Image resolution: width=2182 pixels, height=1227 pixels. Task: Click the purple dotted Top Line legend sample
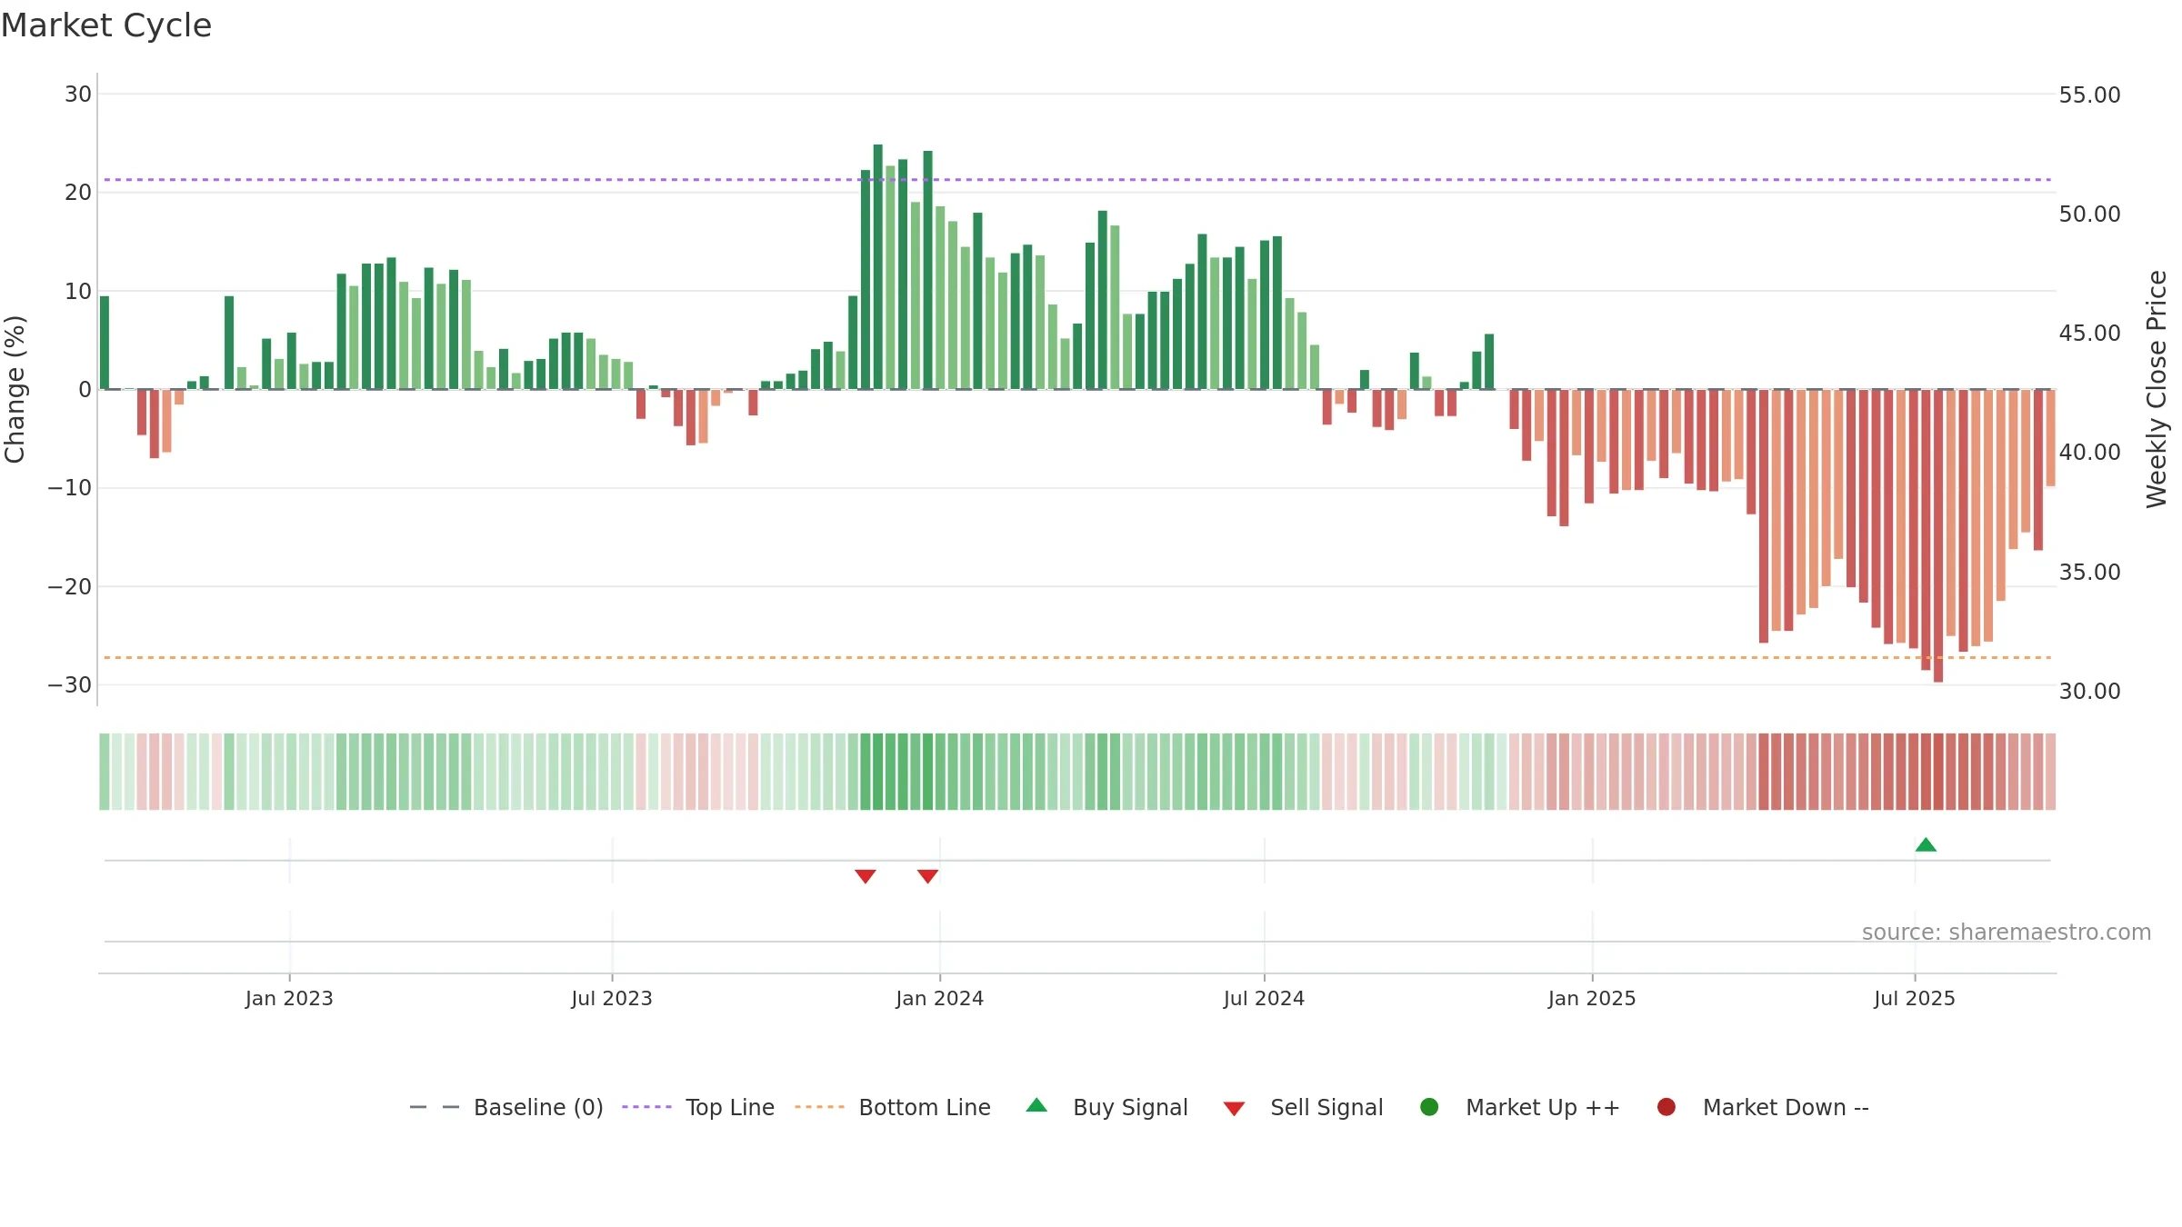[646, 1107]
